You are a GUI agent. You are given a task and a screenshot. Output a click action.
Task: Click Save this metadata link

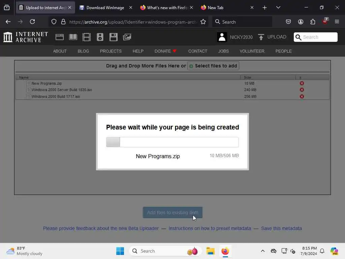tap(281, 228)
